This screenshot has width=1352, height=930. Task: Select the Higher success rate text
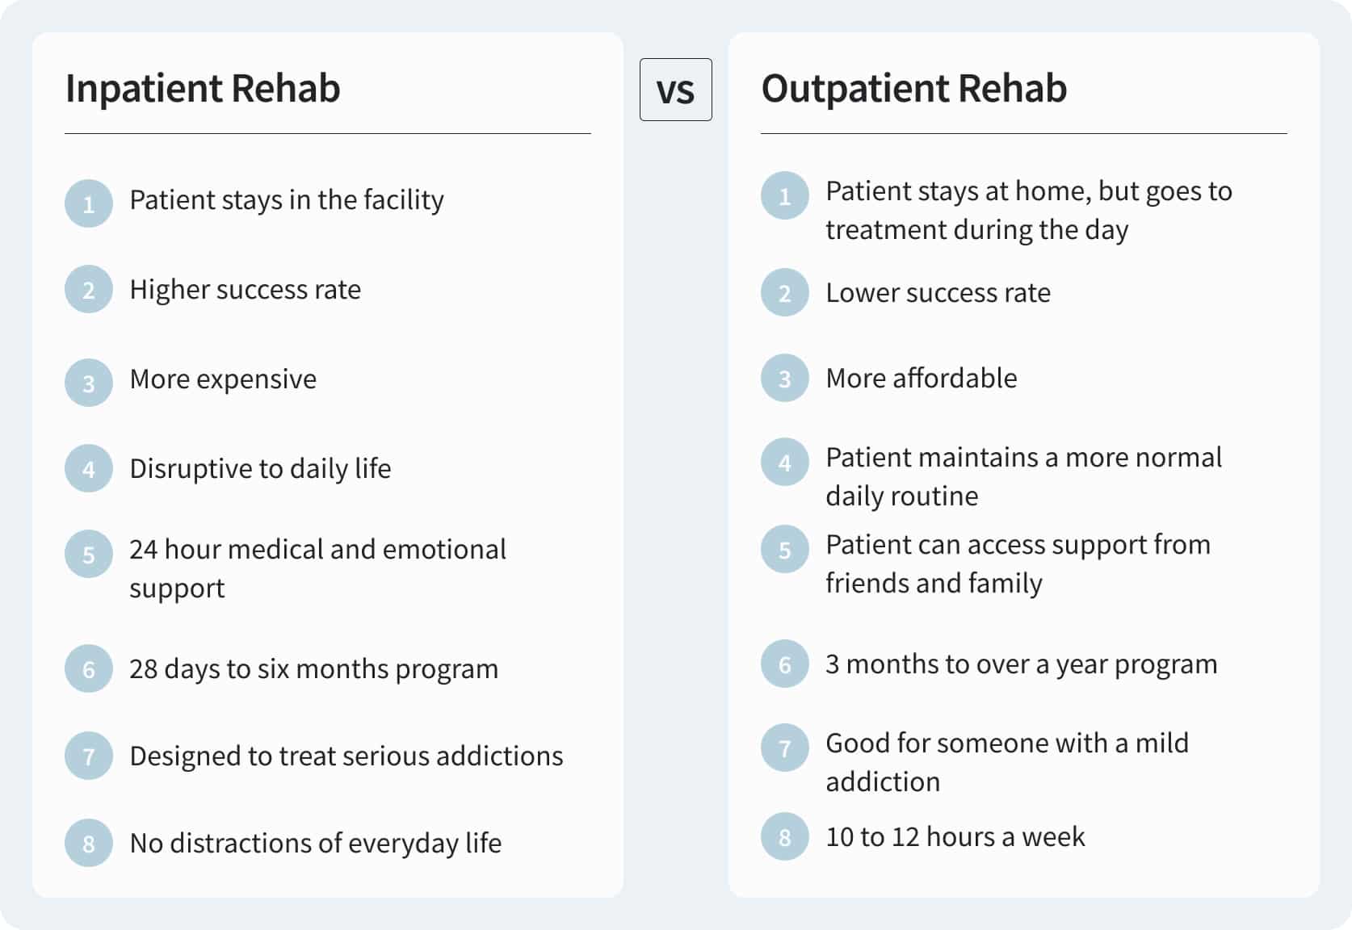pos(245,289)
